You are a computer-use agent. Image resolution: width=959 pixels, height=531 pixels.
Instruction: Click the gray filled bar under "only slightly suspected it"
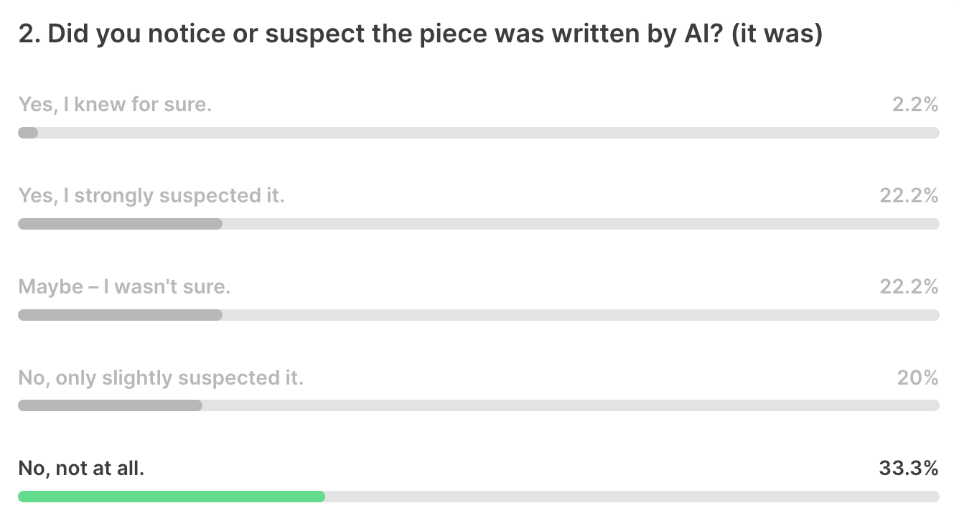(x=110, y=405)
